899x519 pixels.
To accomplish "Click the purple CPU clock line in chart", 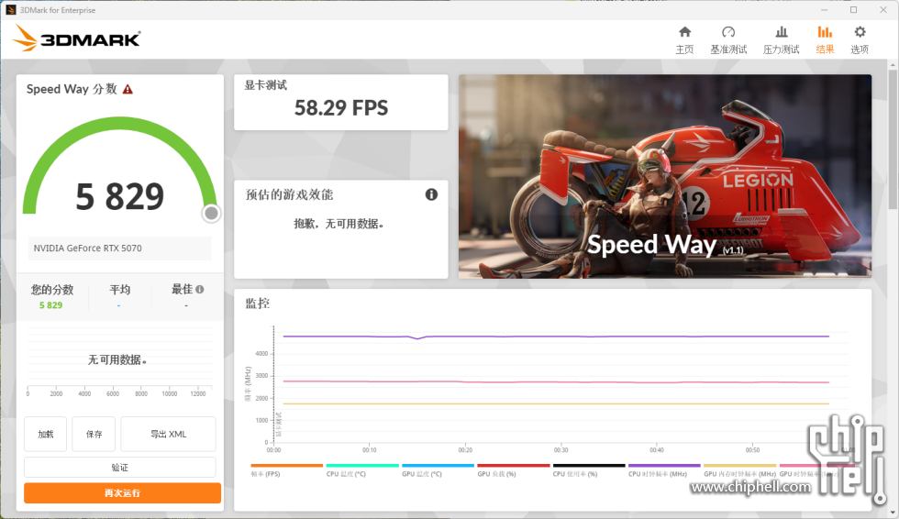I will (x=556, y=337).
